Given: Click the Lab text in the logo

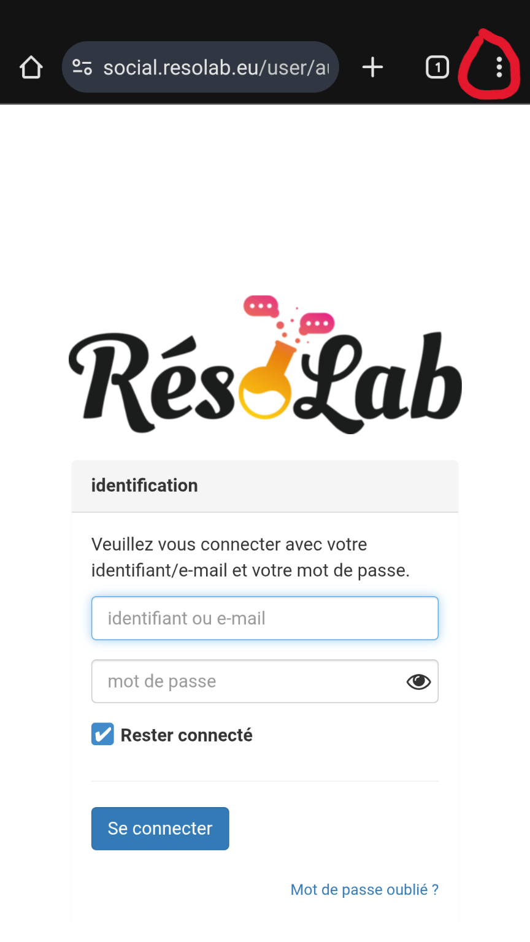Looking at the screenshot, I should point(379,380).
